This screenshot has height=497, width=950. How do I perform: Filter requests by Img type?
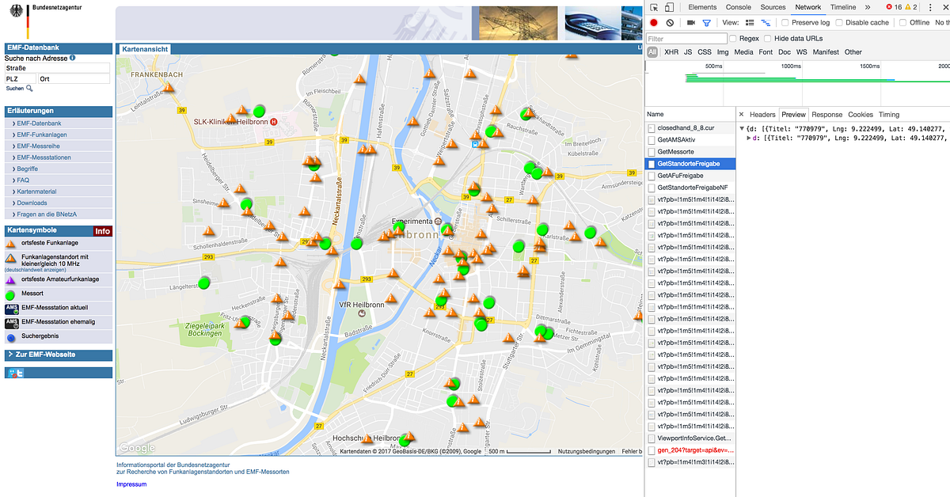[723, 52]
